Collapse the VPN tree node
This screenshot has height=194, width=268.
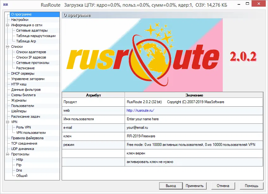pos(7,122)
